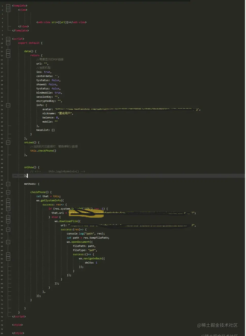Click the 'url: "",' property on line 15
Image resolution: width=246 pixels, height=336 pixels.
click(x=42, y=64)
